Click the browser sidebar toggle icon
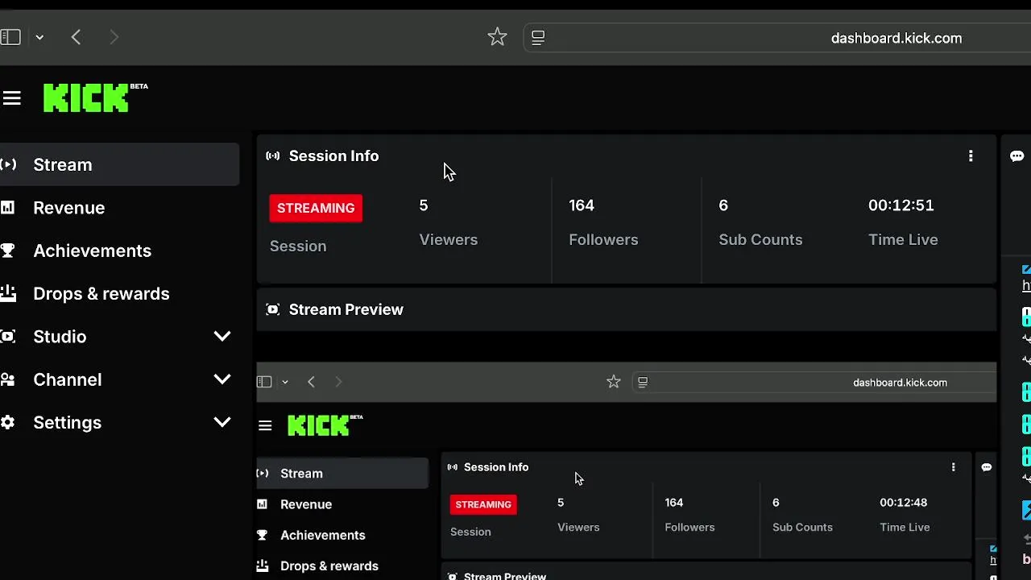Image resolution: width=1031 pixels, height=580 pixels. [10, 37]
